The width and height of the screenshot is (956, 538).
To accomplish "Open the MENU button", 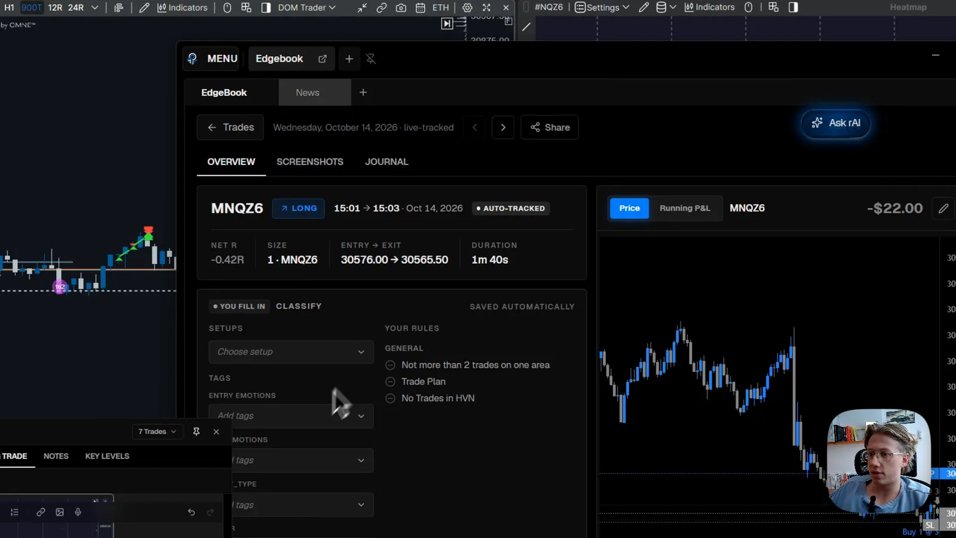I will (212, 59).
